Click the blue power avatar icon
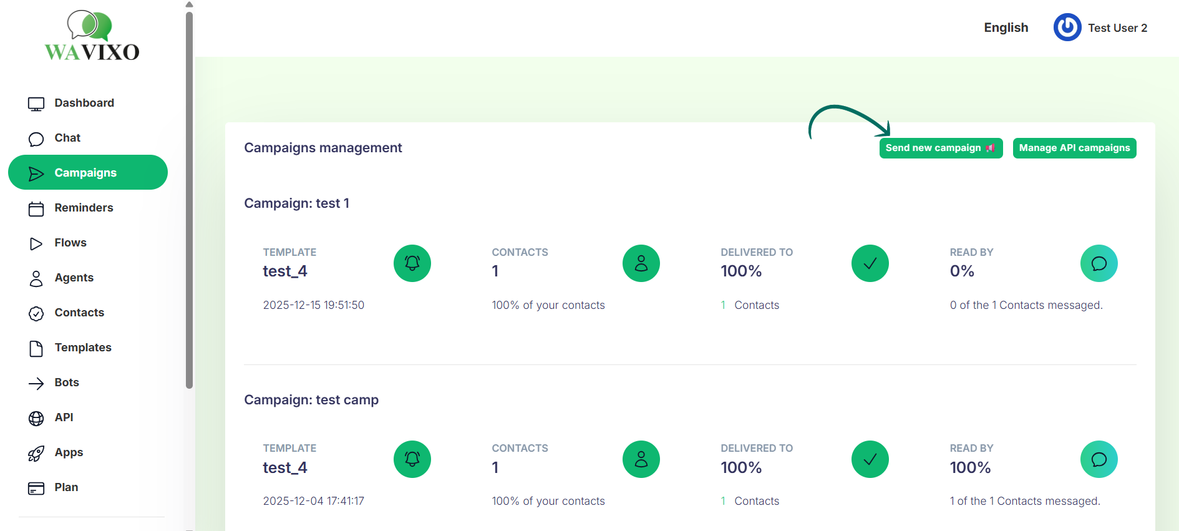The image size is (1179, 531). [1067, 27]
